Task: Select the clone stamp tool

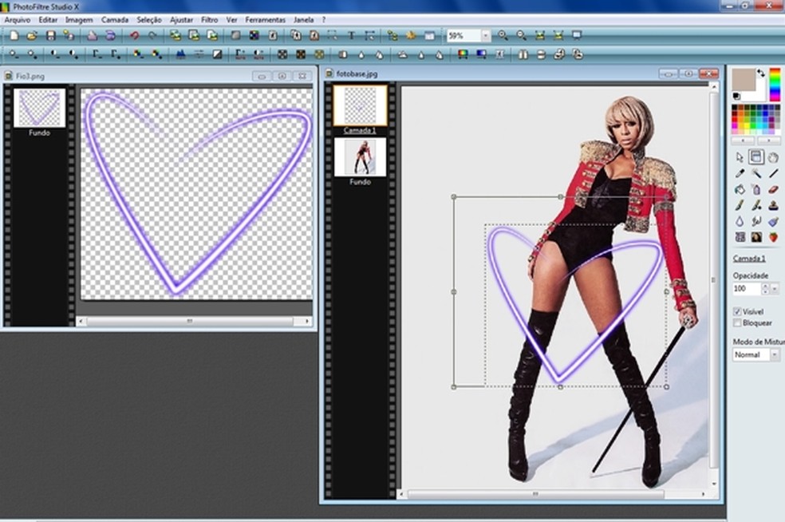Action: click(x=773, y=205)
